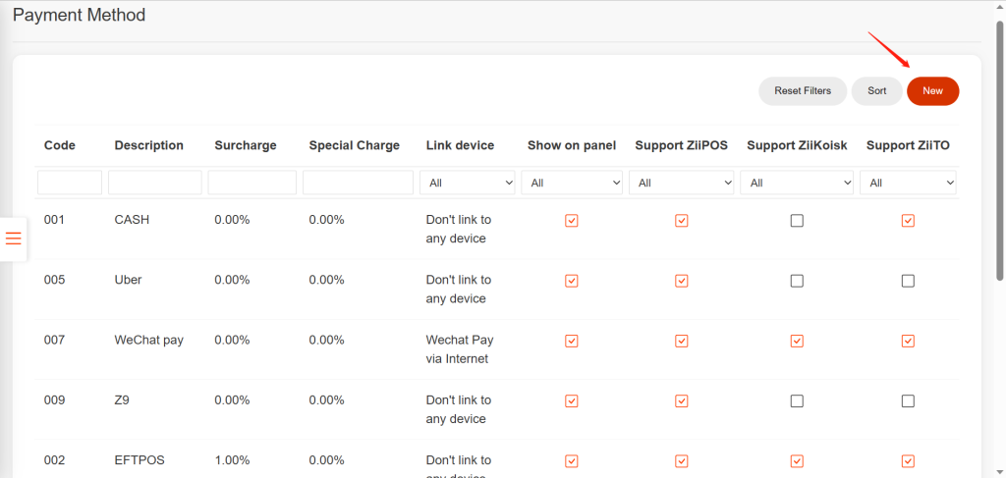Focus the Description filter text box
Image resolution: width=1006 pixels, height=478 pixels.
154,183
